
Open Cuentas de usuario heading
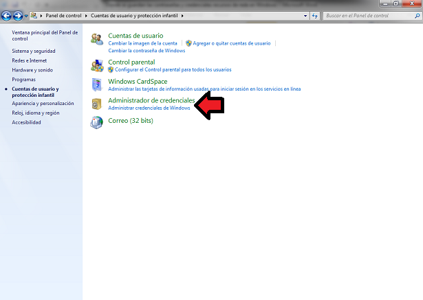(135, 36)
